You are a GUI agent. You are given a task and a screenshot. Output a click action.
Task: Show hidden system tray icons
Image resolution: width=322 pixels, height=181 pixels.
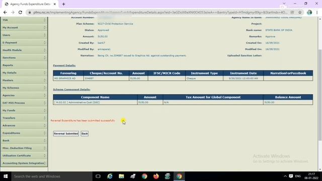pos(285,176)
